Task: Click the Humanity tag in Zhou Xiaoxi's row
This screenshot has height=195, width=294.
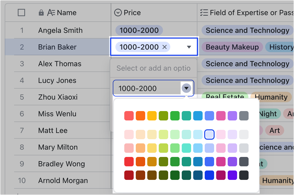Action: pos(271,97)
